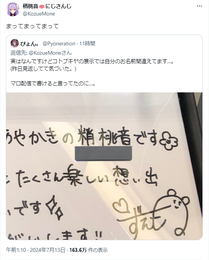The image size is (209, 260).
Task: Click the gray redaction bar in photo
Action: 103,153
